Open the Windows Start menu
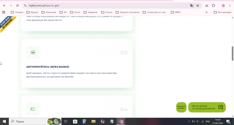Screen dimensions: 234x125 click(x=4, y=121)
